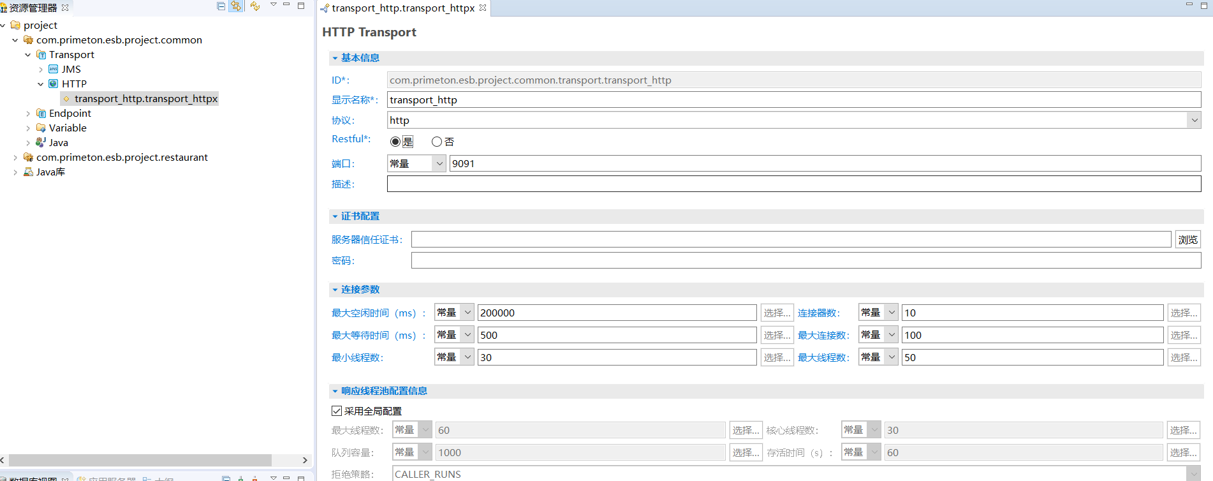Click horizontal scrollbar in resource explorer

(x=140, y=460)
